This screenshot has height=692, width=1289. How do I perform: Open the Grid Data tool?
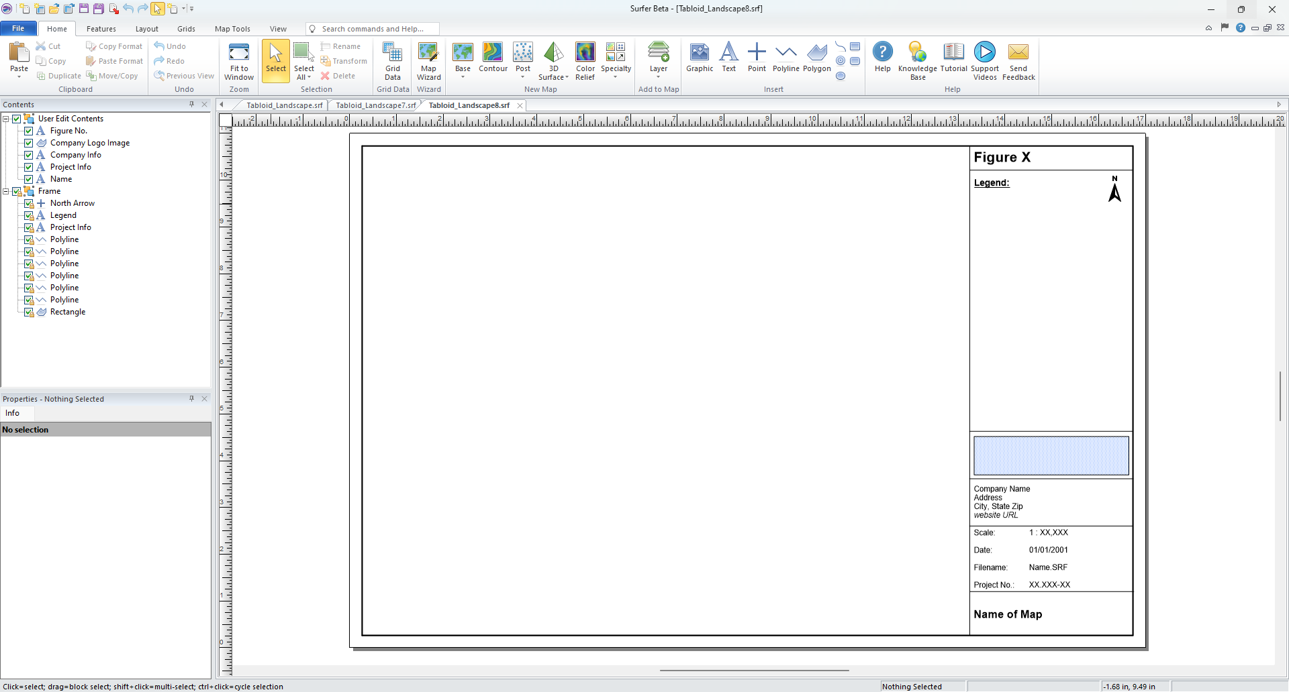pyautogui.click(x=392, y=60)
